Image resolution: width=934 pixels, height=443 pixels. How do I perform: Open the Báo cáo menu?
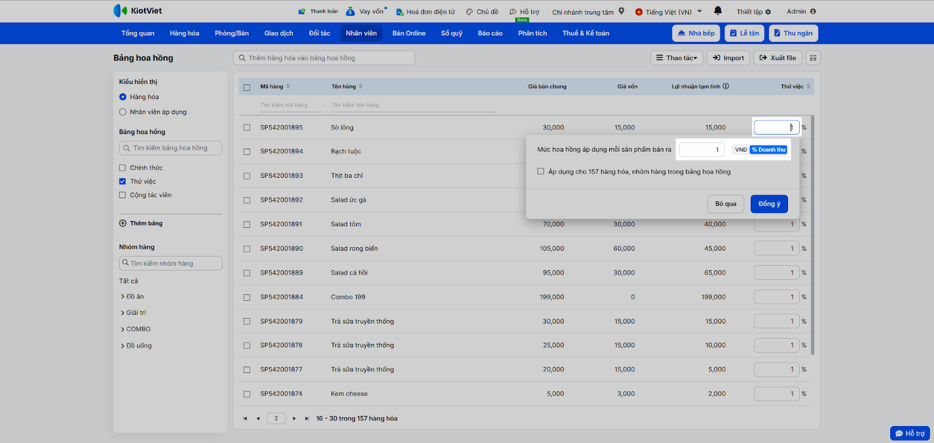[490, 33]
